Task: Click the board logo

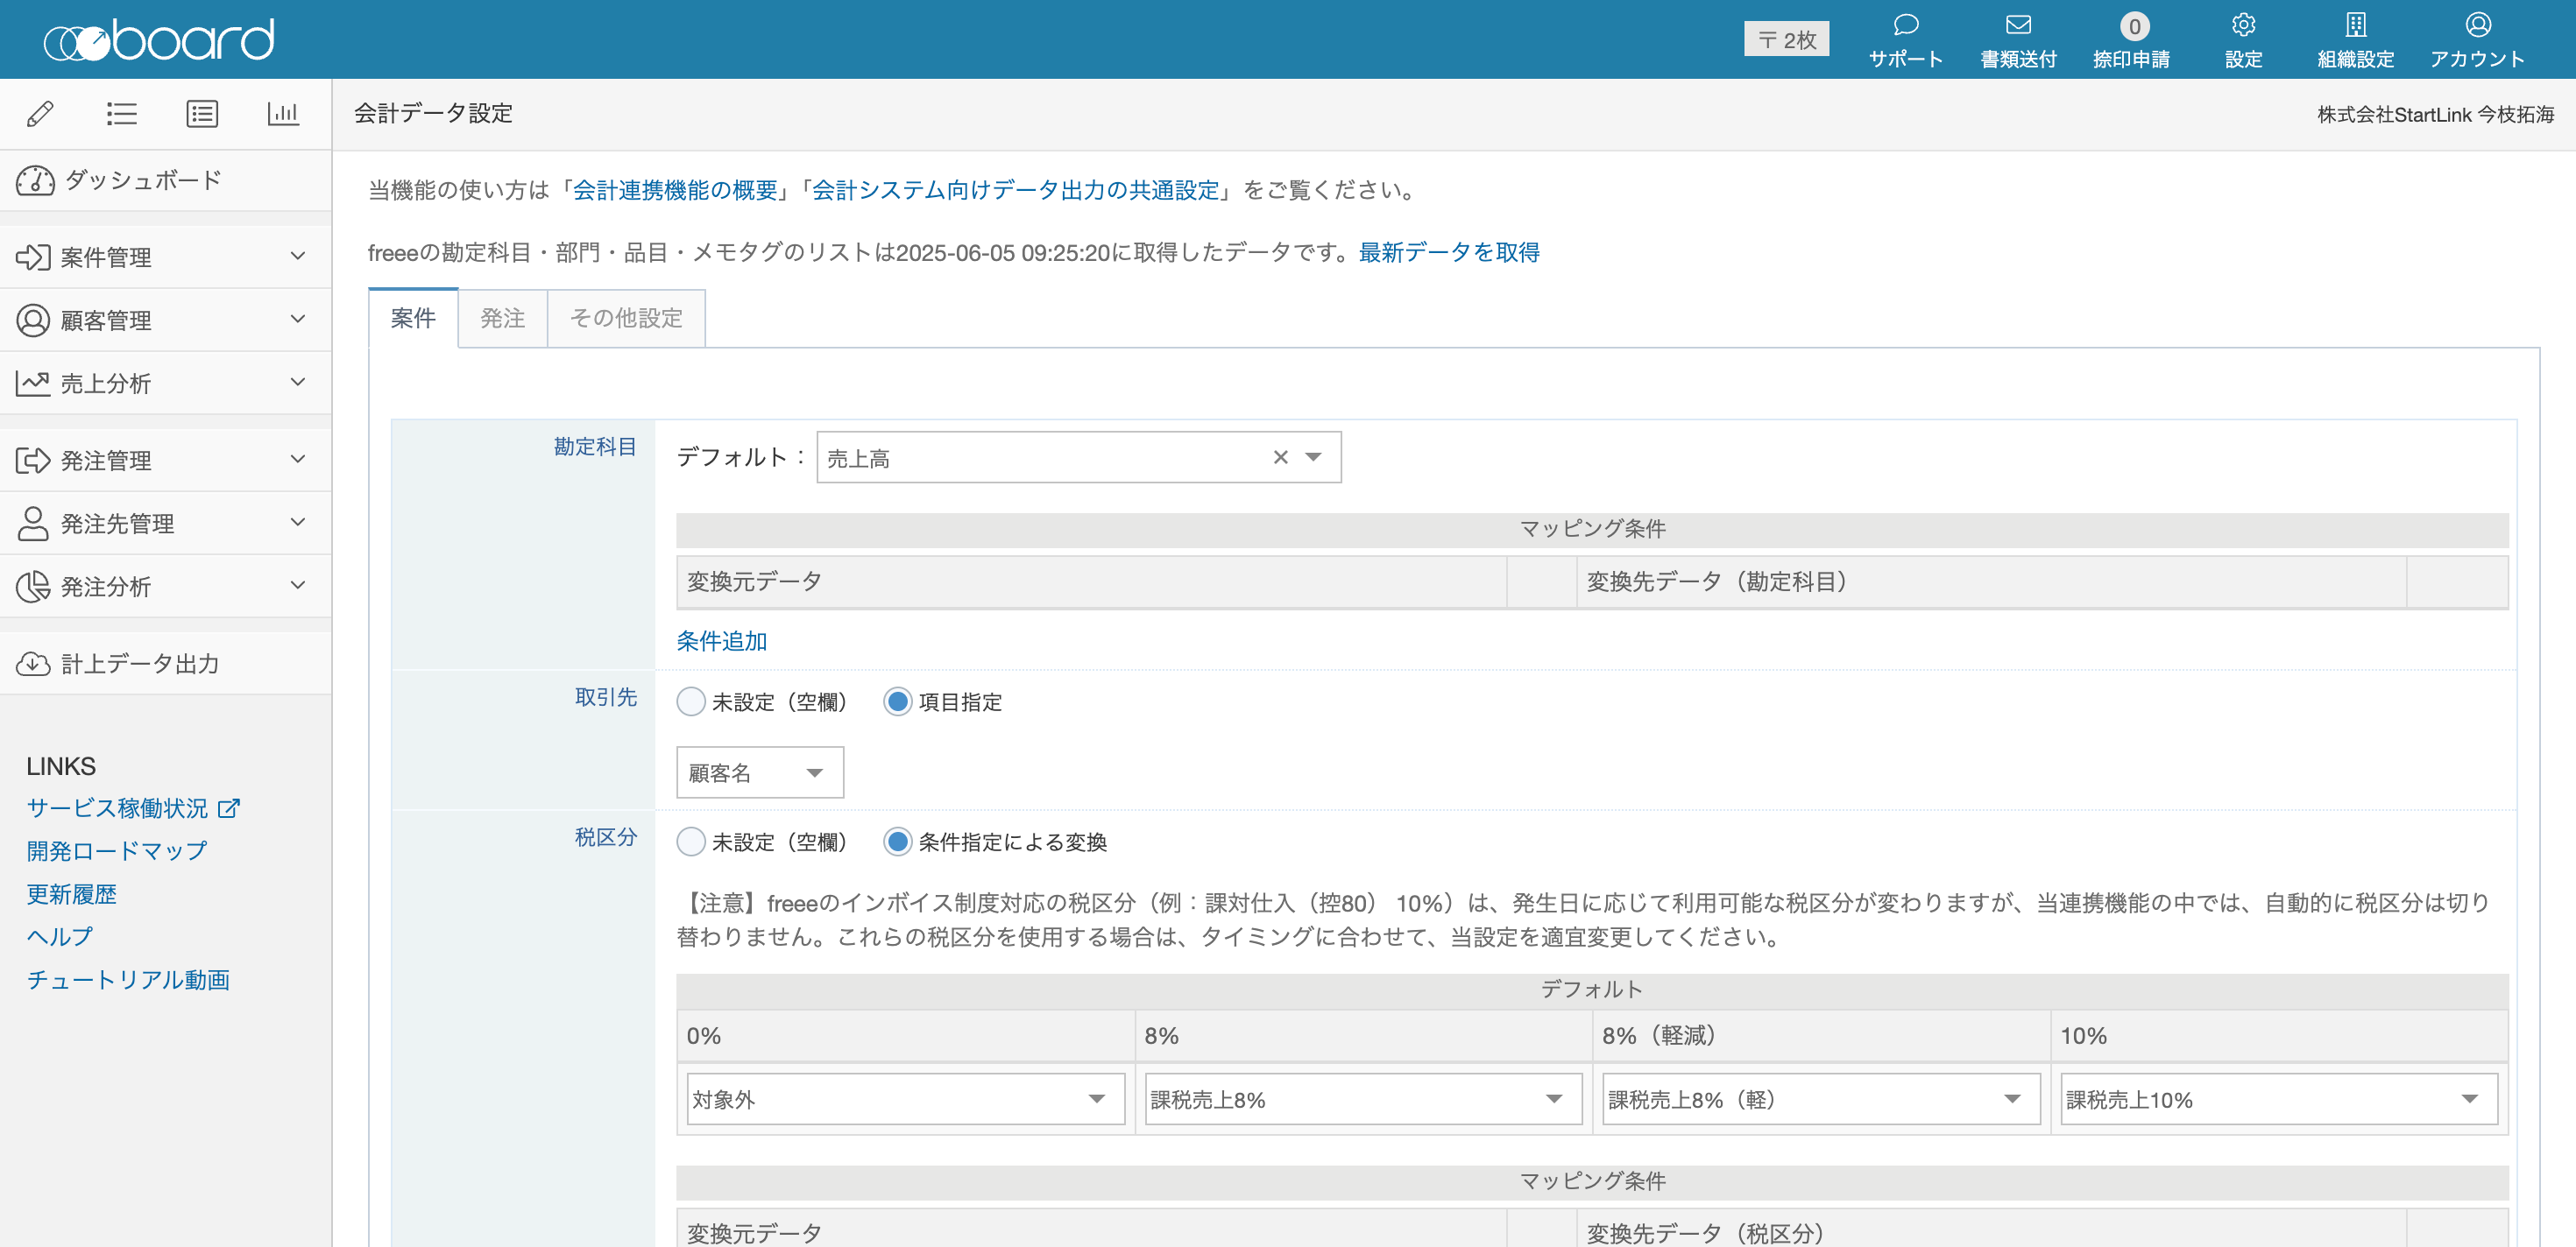Action: coord(158,40)
